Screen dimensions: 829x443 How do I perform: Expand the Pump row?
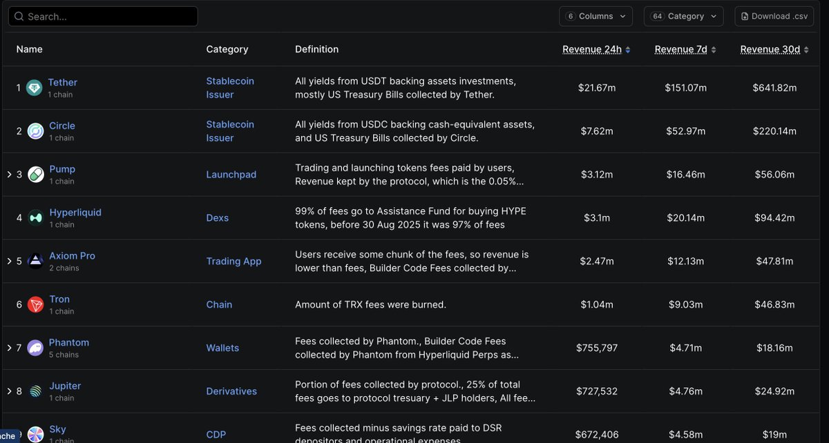tap(9, 175)
